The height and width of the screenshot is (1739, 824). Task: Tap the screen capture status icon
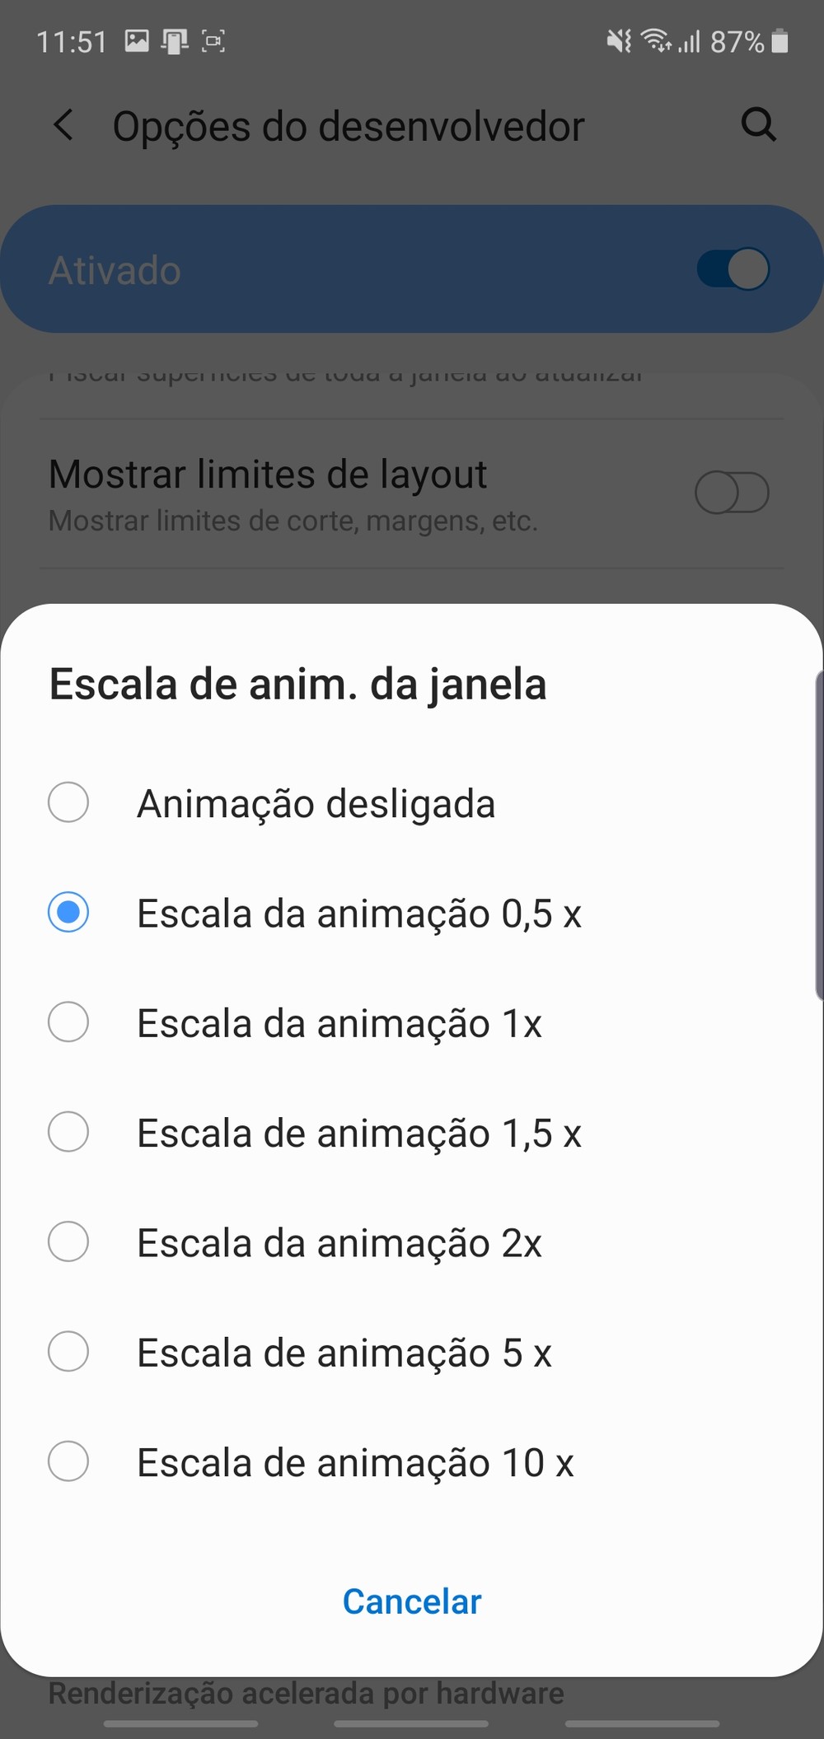click(x=213, y=40)
